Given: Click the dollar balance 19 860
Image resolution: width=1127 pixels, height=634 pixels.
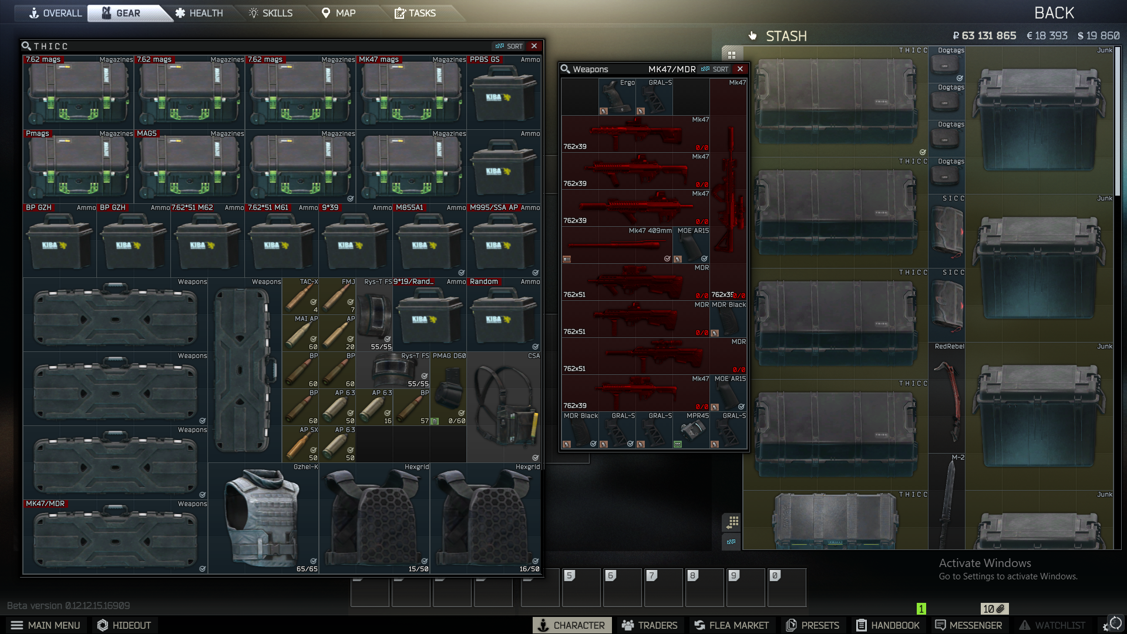Looking at the screenshot, I should point(1098,36).
